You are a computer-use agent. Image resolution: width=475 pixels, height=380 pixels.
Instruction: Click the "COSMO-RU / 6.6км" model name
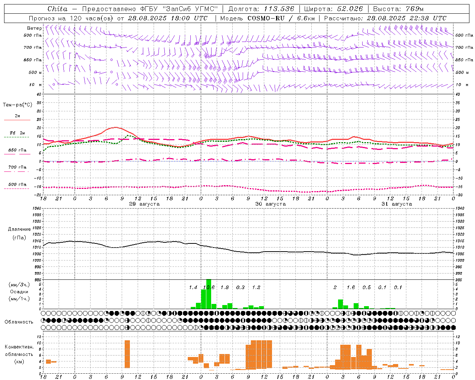coord(281,18)
